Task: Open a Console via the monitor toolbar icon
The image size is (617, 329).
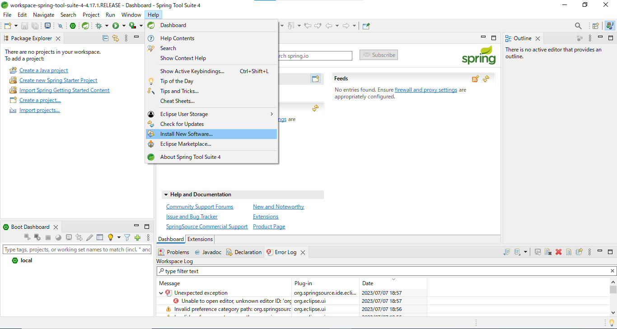Action: (x=47, y=26)
